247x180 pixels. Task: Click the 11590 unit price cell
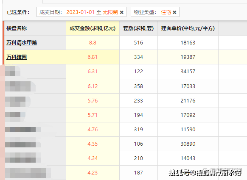point(188,129)
